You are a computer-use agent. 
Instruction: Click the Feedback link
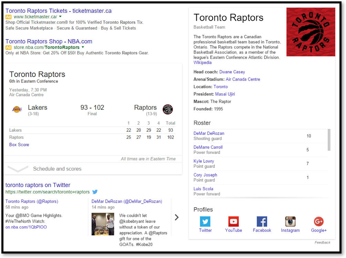322,243
